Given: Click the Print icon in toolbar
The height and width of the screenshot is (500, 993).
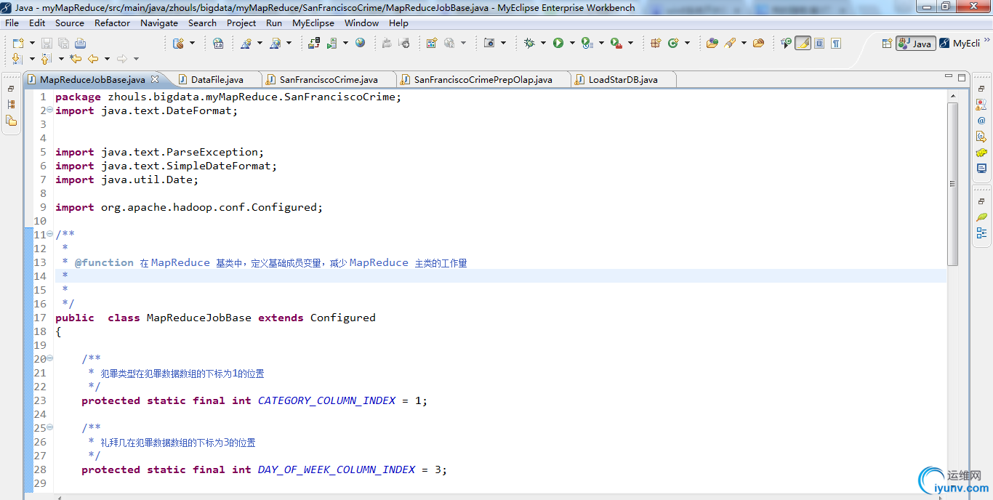Looking at the screenshot, I should [x=80, y=44].
